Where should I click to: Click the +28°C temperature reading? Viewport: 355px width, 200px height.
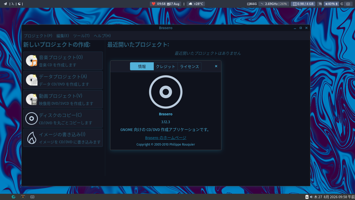point(198,4)
